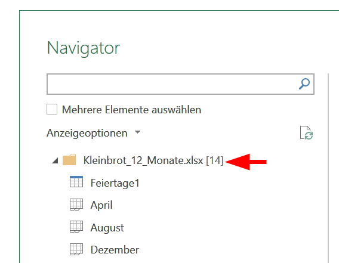Click the August sheet icon
Viewport: 339px width, 263px height.
pyautogui.click(x=76, y=227)
